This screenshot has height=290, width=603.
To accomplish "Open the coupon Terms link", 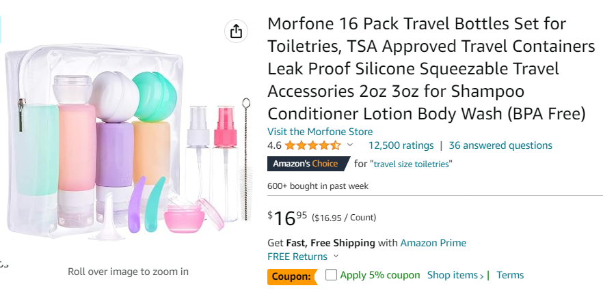I will point(510,275).
